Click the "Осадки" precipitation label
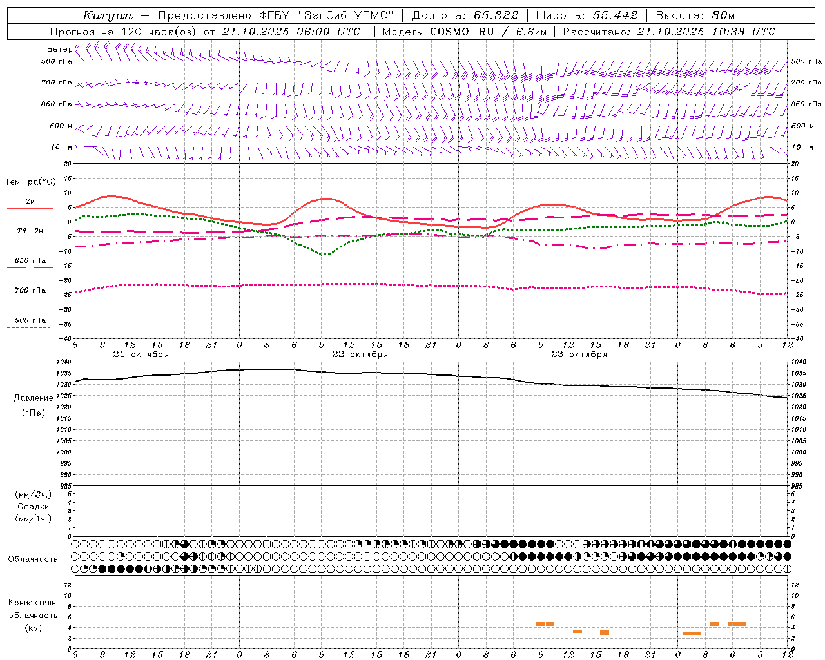The height and width of the screenshot is (660, 825). tap(34, 507)
